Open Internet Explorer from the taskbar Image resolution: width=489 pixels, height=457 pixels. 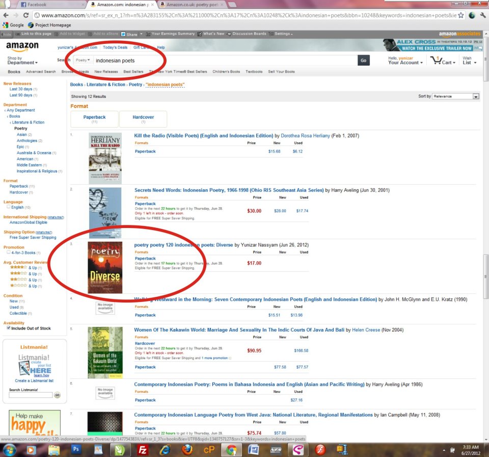click(165, 450)
